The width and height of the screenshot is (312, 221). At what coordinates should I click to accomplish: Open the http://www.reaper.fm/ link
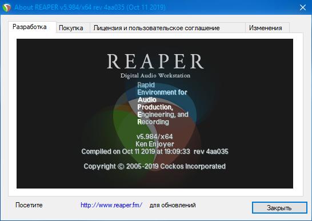(111, 205)
